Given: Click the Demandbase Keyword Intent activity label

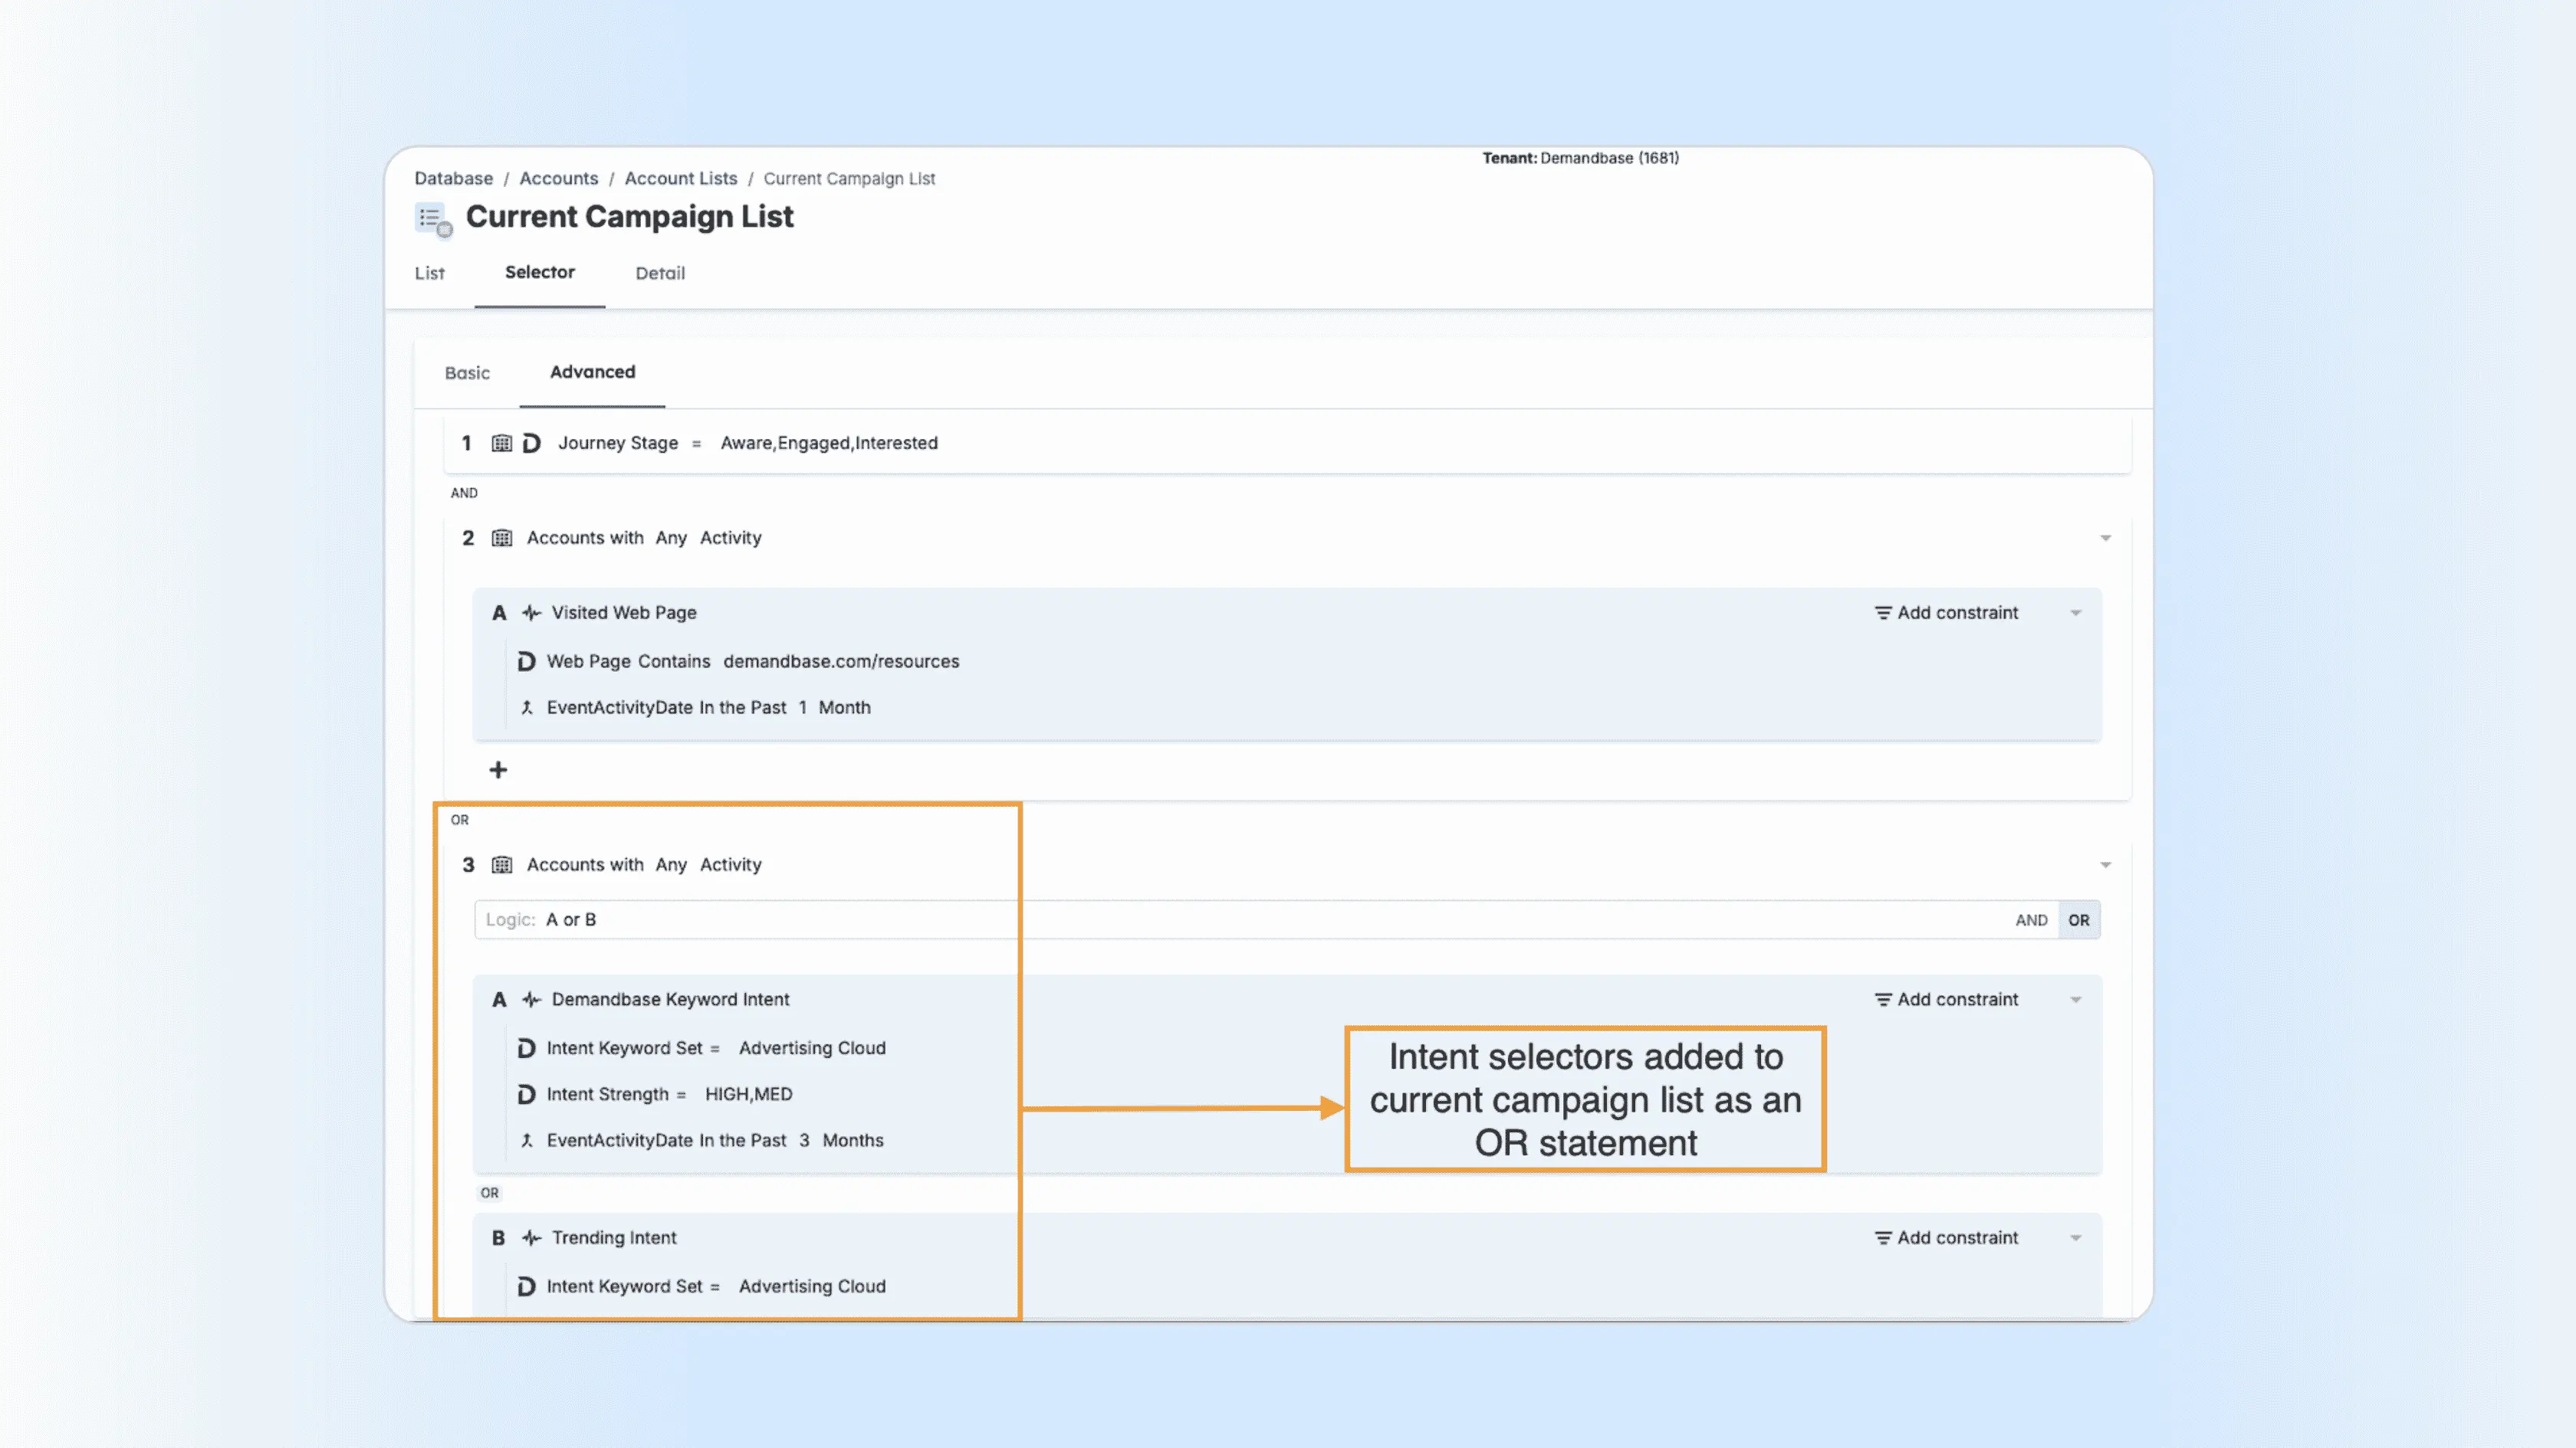Looking at the screenshot, I should (x=671, y=999).
